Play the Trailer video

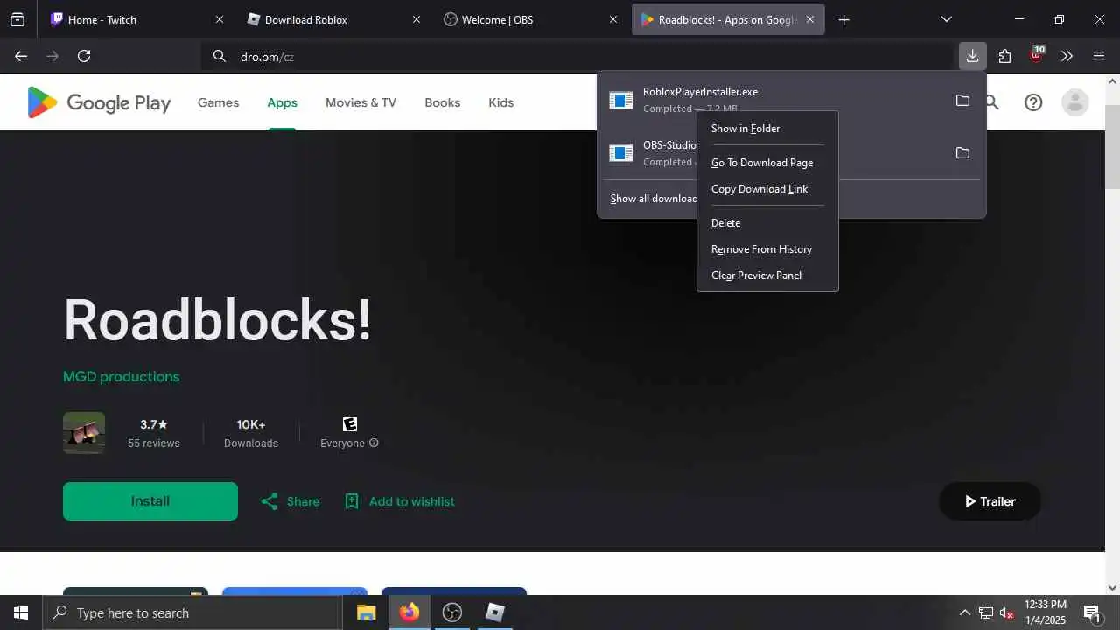click(x=990, y=501)
